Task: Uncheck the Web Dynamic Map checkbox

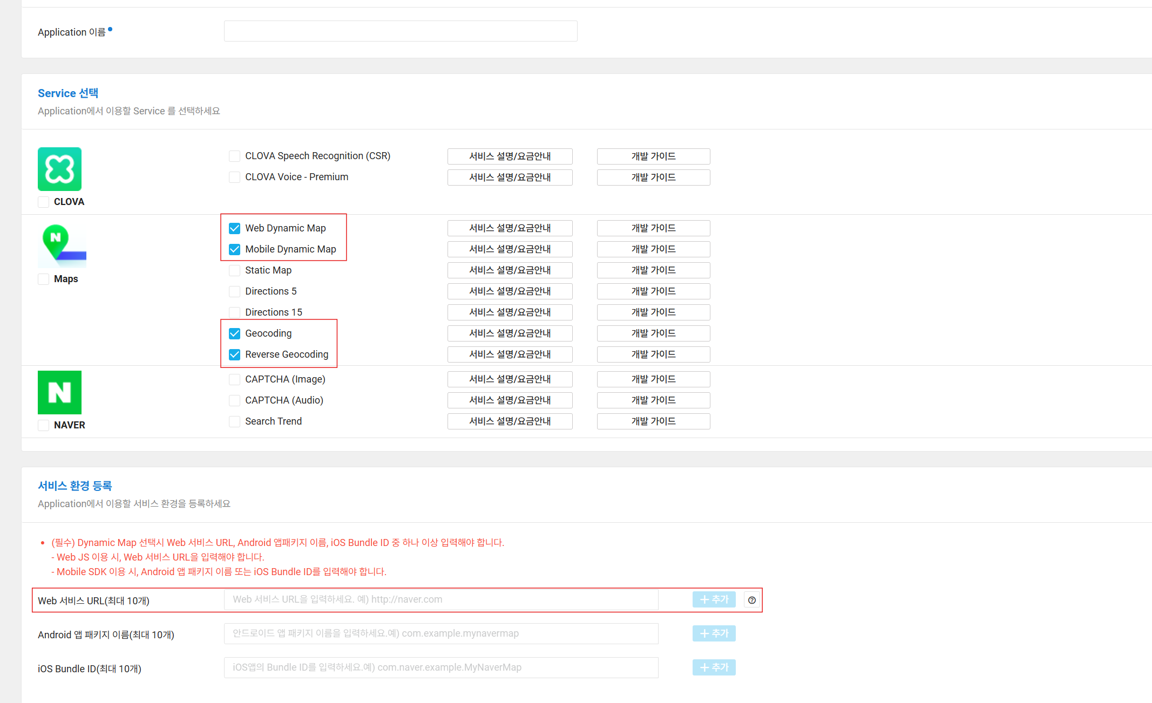Action: click(x=234, y=228)
